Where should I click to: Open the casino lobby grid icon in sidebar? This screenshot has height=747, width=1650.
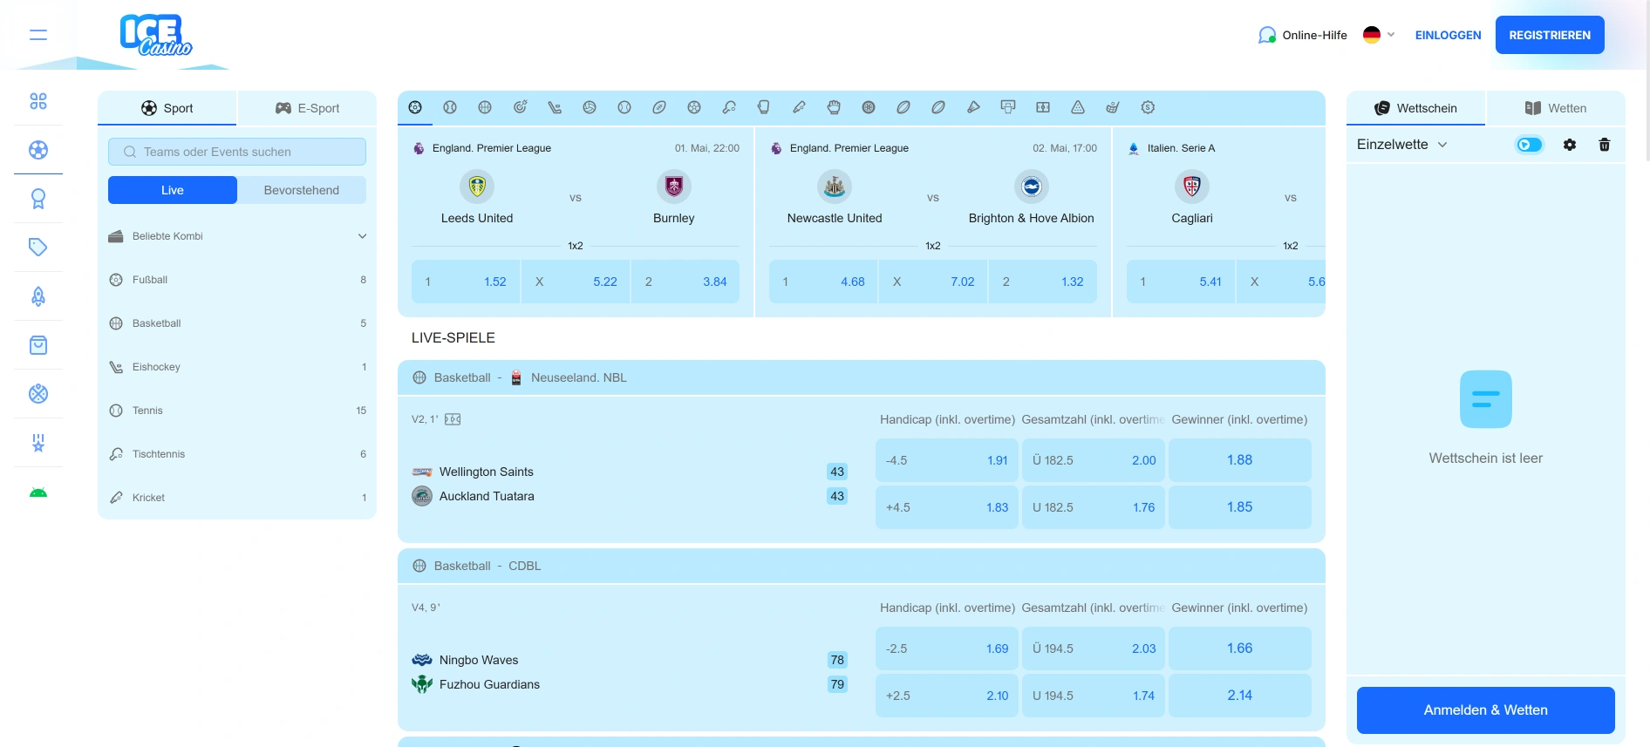pos(38,101)
